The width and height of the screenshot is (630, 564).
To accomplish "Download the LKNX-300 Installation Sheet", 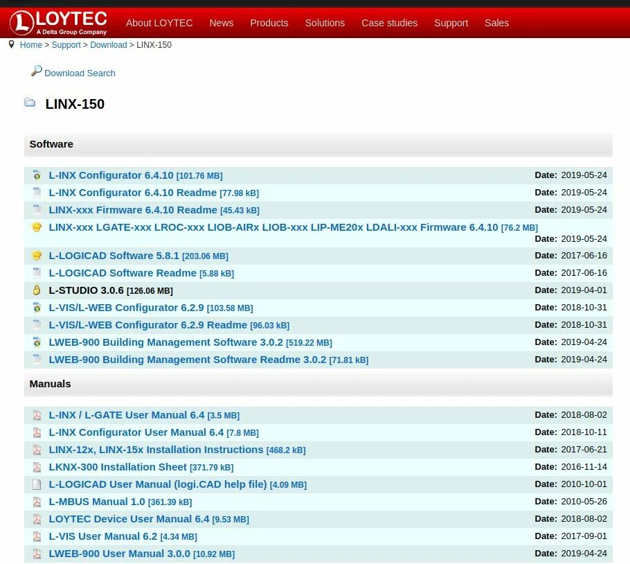I will coord(116,466).
